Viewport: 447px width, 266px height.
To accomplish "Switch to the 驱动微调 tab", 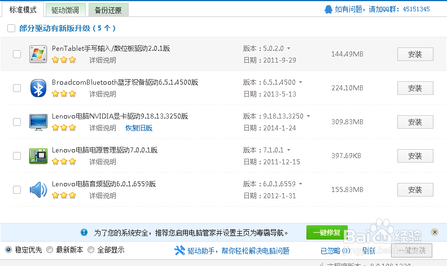I will pyautogui.click(x=65, y=10).
